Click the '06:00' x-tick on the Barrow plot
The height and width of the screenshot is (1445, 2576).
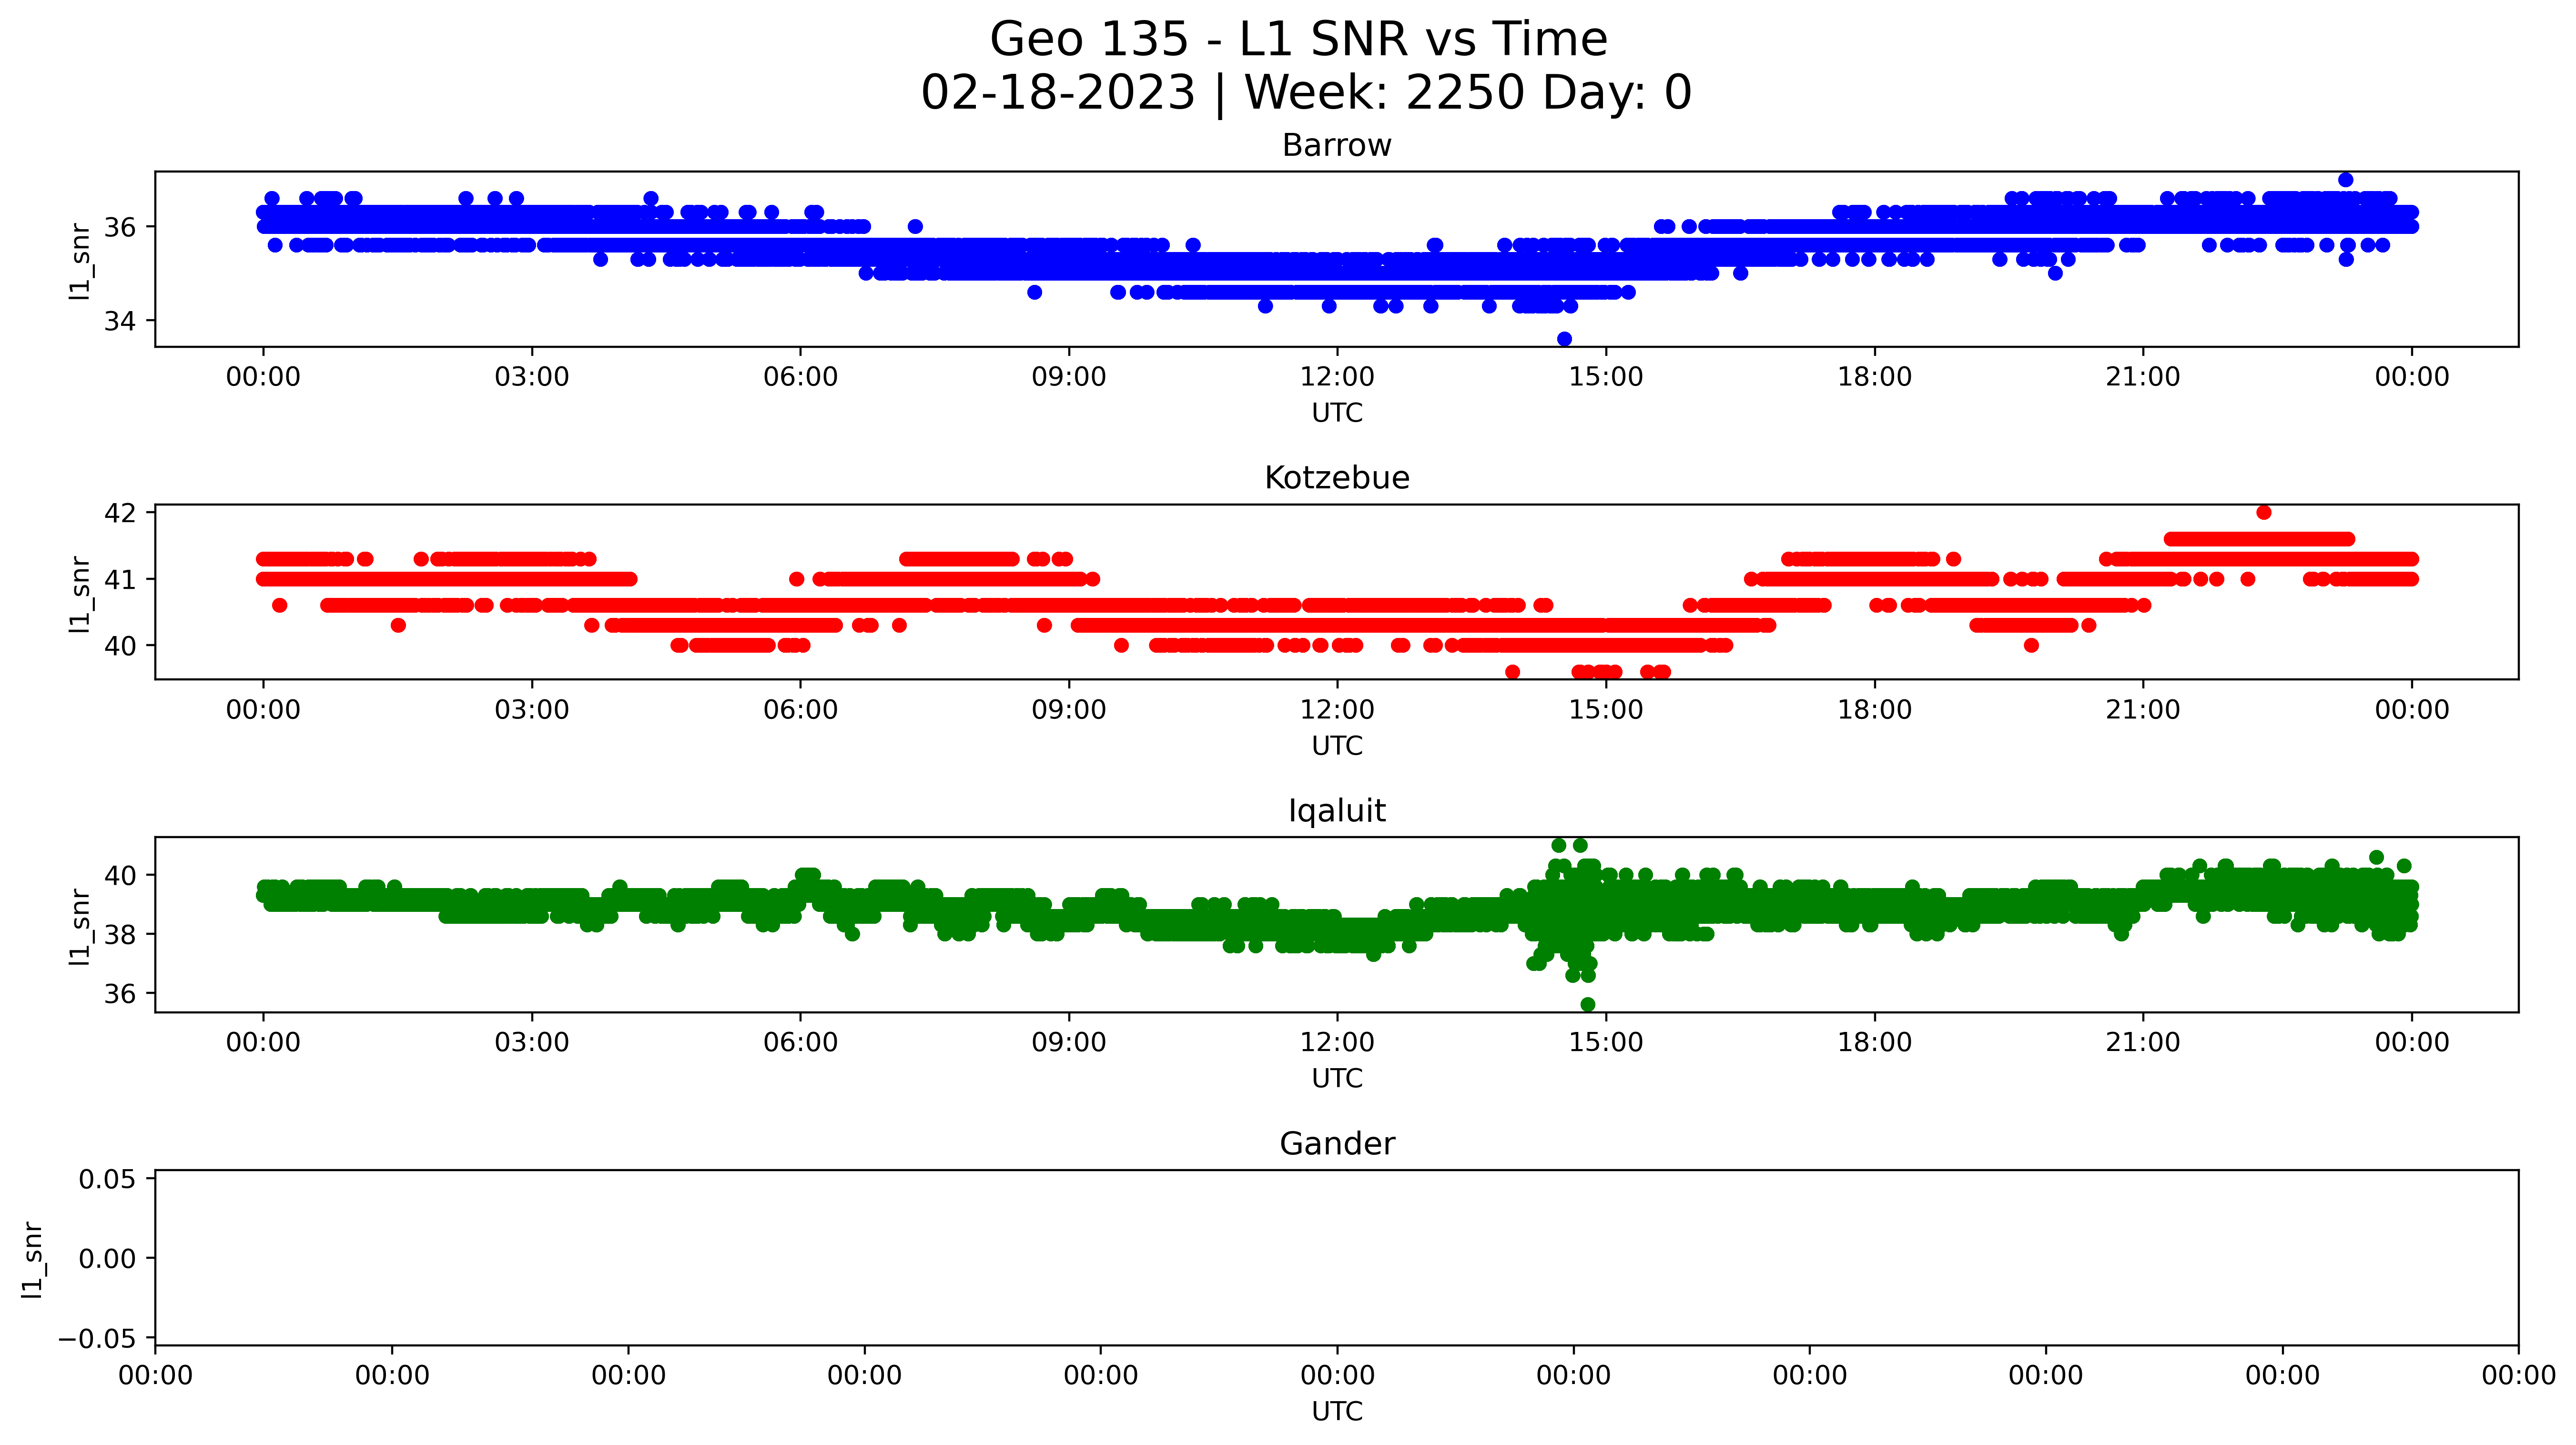[x=800, y=377]
